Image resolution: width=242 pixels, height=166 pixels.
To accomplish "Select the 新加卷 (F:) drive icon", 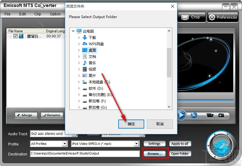I will point(85,101).
